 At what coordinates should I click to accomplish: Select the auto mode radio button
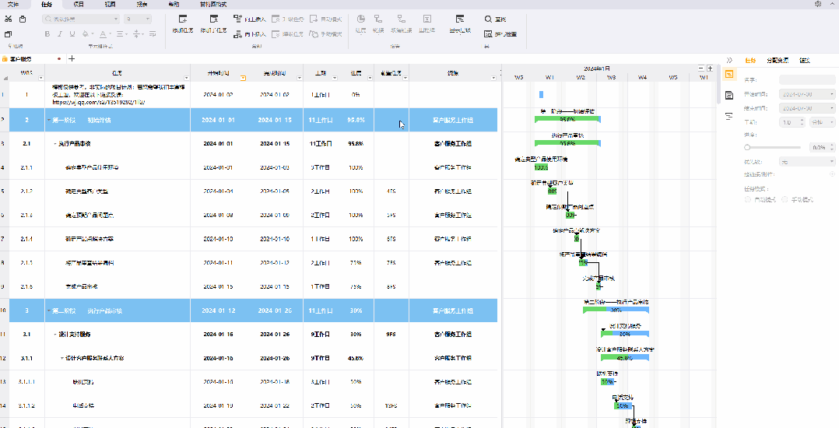pos(748,199)
